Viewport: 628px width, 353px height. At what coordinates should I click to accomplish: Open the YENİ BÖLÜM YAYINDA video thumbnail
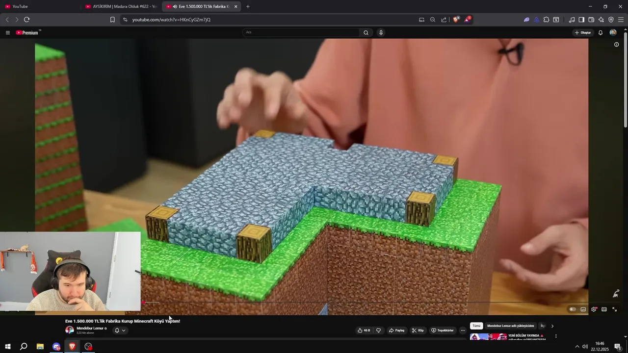488,336
